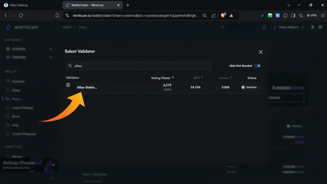Toggle the Brave VPN button
Image resolution: width=327 pixels, height=184 pixels.
coord(312,15)
